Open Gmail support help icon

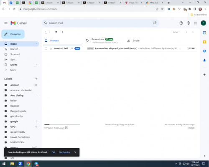(x=181, y=23)
